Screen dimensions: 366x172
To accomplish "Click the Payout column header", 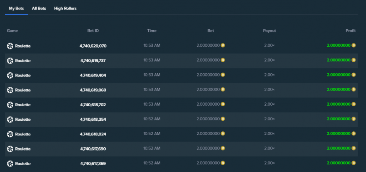I will [x=269, y=31].
